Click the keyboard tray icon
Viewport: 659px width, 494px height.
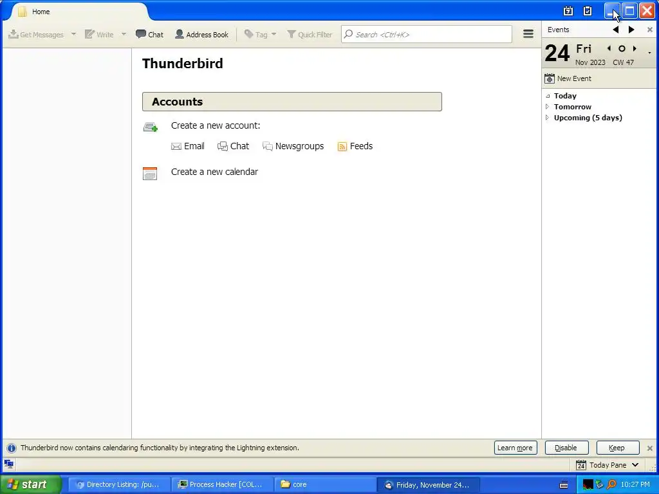564,485
